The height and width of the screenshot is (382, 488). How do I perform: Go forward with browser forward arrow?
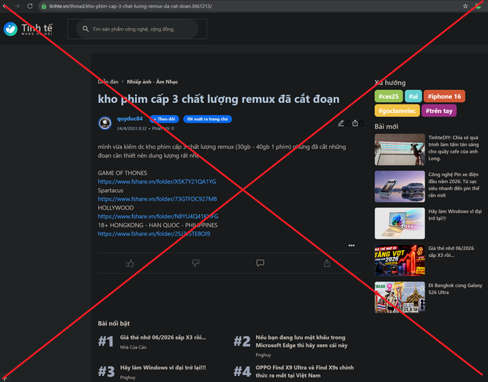18,6
